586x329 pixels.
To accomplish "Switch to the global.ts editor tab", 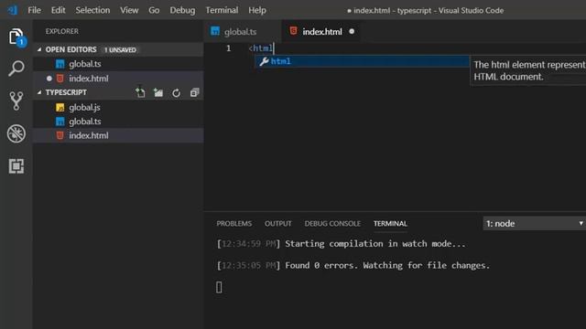I will (x=243, y=31).
